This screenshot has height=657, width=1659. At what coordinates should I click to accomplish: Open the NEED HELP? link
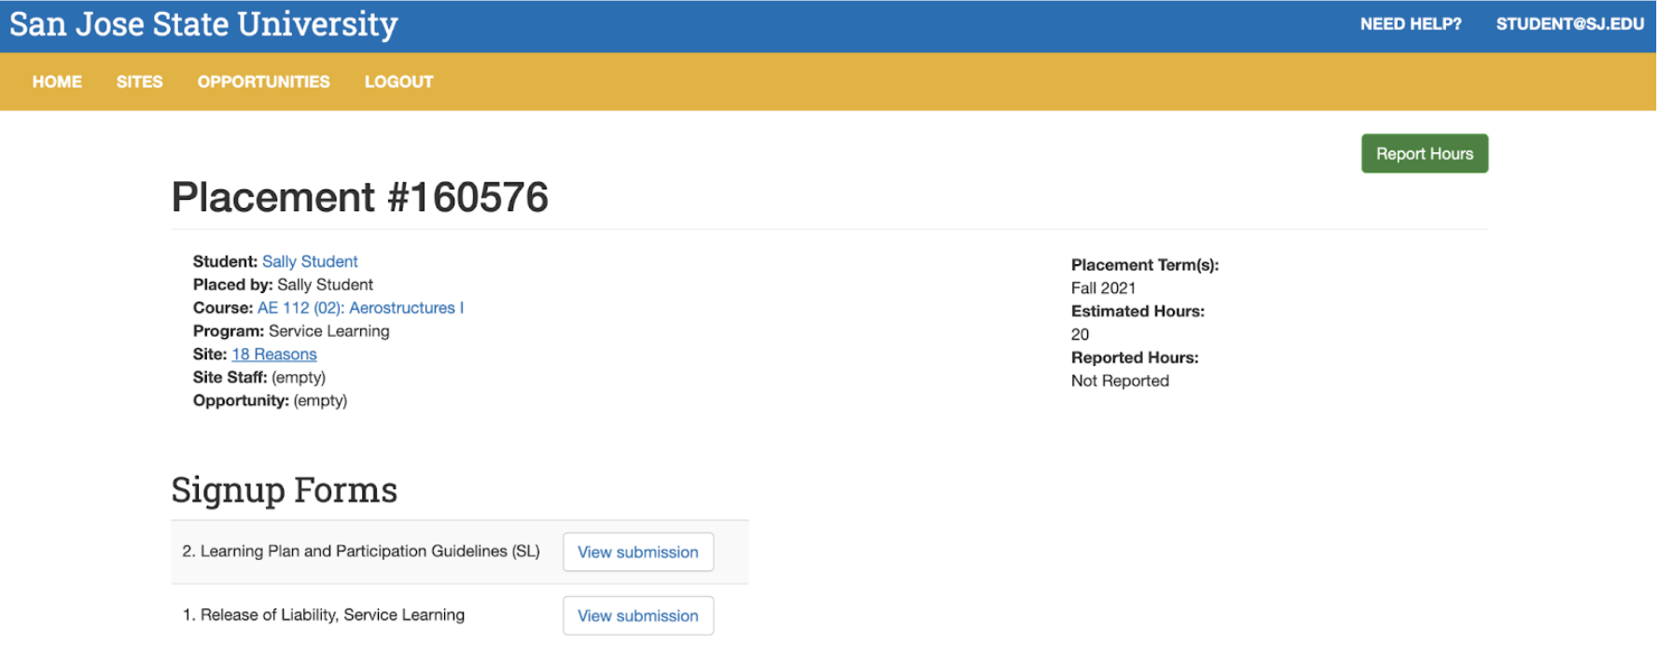click(1410, 24)
